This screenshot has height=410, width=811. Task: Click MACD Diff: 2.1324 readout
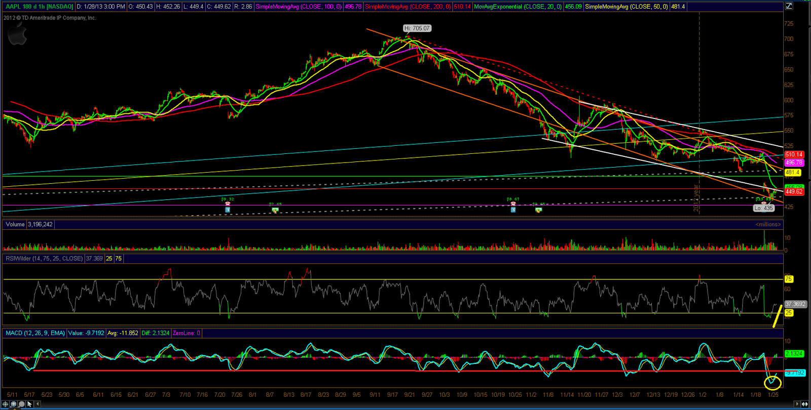point(155,333)
